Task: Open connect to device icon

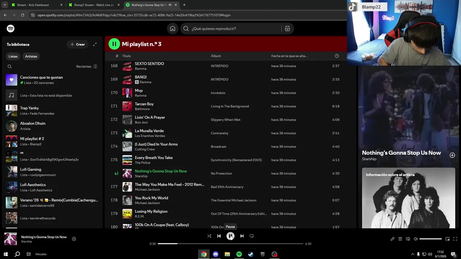Action: coord(408,239)
